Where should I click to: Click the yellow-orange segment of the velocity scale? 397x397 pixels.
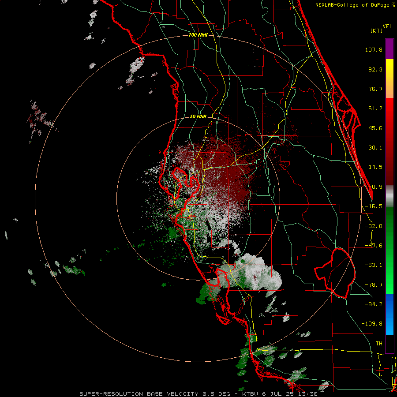(x=390, y=79)
